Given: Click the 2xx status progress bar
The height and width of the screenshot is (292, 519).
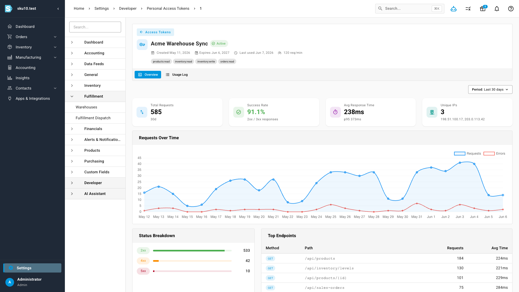Looking at the screenshot, I should pos(192,251).
